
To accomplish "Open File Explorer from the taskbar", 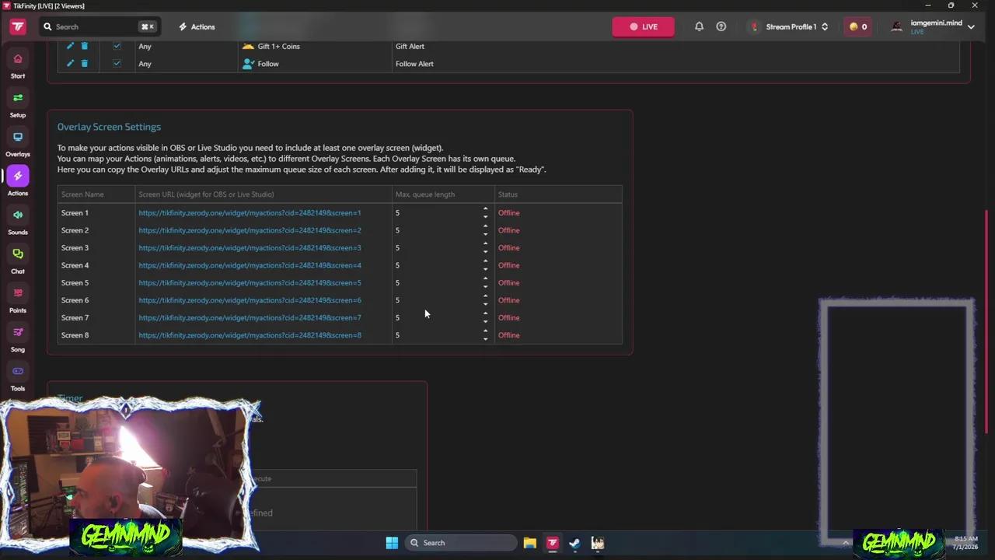I will tap(529, 543).
